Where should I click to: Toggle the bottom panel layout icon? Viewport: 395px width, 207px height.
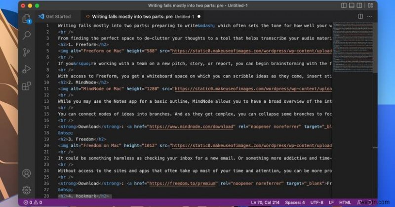[x=352, y=5]
